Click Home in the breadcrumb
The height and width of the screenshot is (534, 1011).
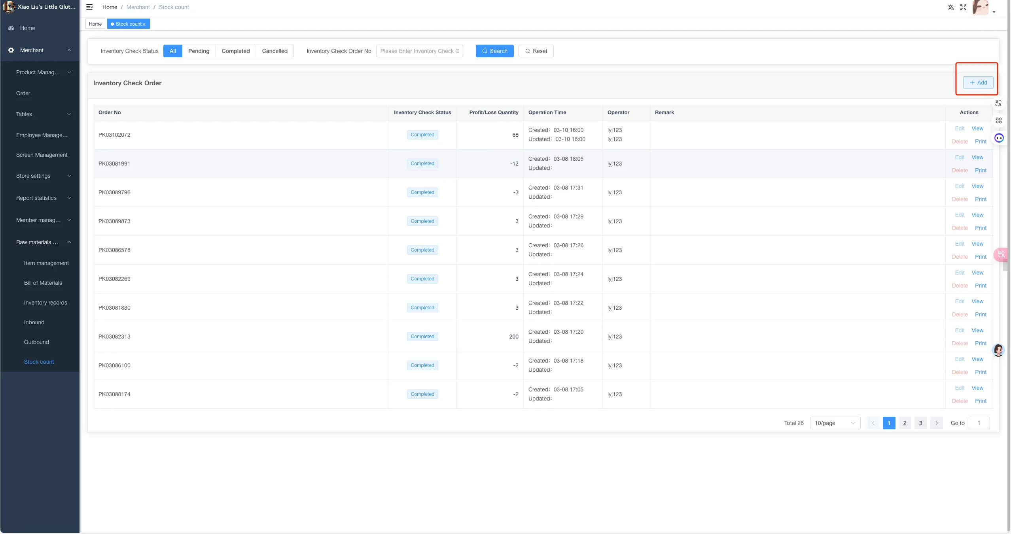click(110, 7)
